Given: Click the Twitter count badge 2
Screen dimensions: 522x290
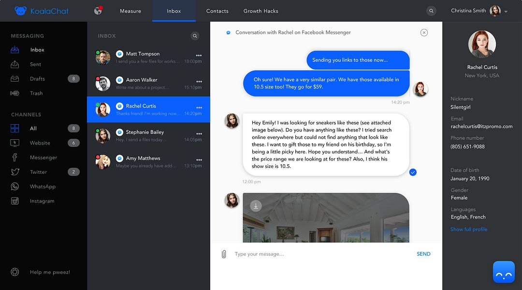Looking at the screenshot, I should pos(73,172).
